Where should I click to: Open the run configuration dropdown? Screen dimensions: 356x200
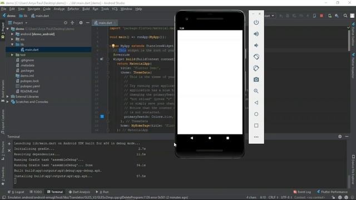coord(269,16)
